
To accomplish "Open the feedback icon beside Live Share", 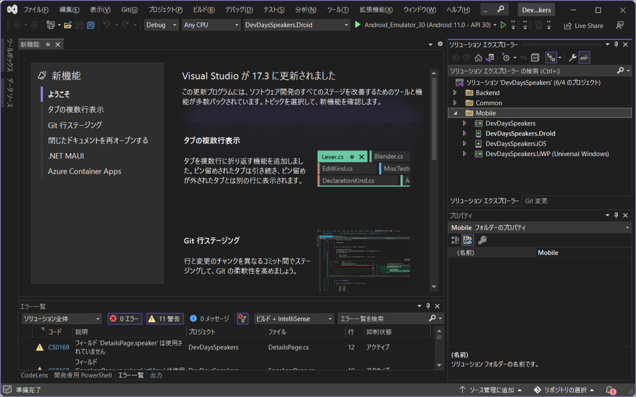I will pos(620,25).
